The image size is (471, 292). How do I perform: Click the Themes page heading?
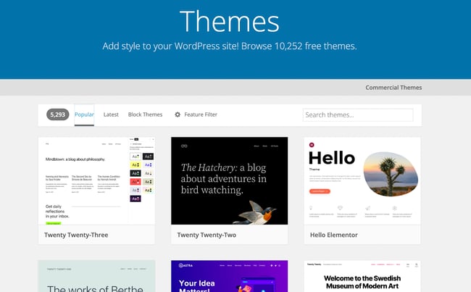(230, 21)
